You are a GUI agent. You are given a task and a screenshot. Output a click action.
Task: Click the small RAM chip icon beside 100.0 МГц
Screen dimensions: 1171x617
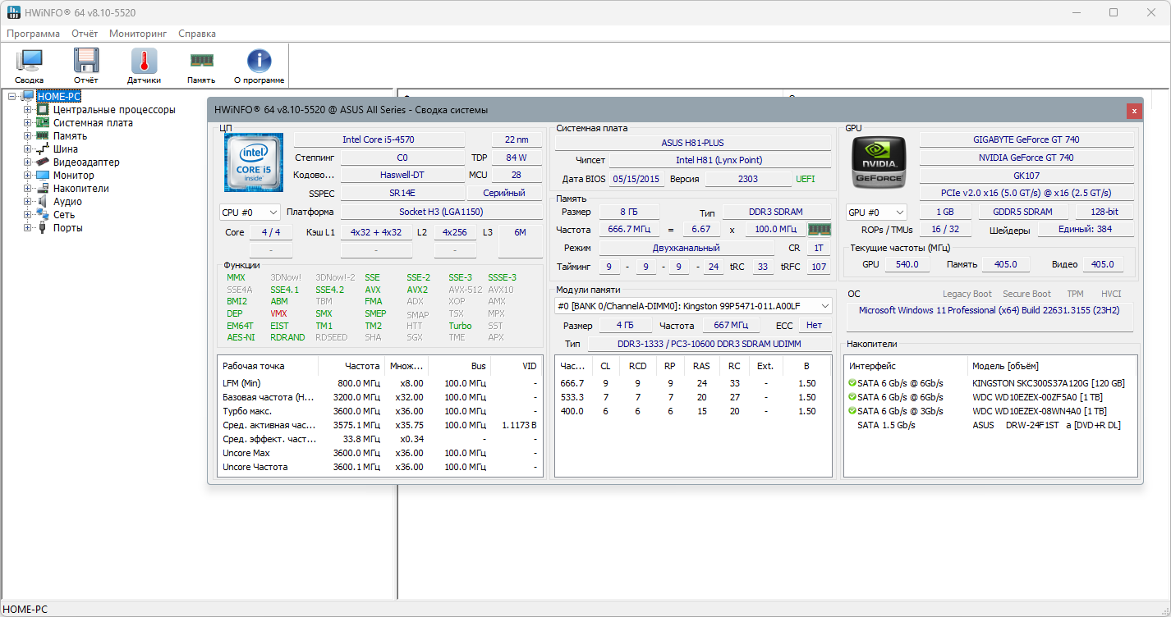819,230
